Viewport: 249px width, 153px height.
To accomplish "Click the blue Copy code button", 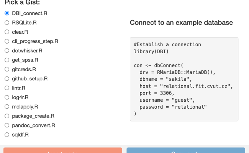I will coord(186,150).
